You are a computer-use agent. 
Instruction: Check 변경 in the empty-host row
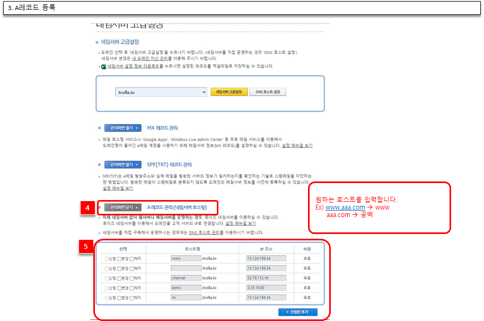point(119,269)
